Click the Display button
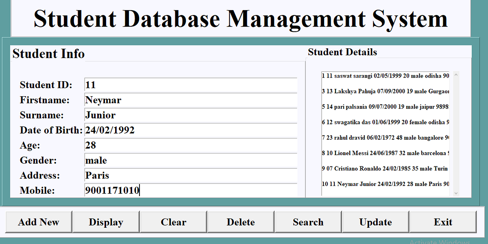Image resolution: width=488 pixels, height=244 pixels. tap(106, 222)
